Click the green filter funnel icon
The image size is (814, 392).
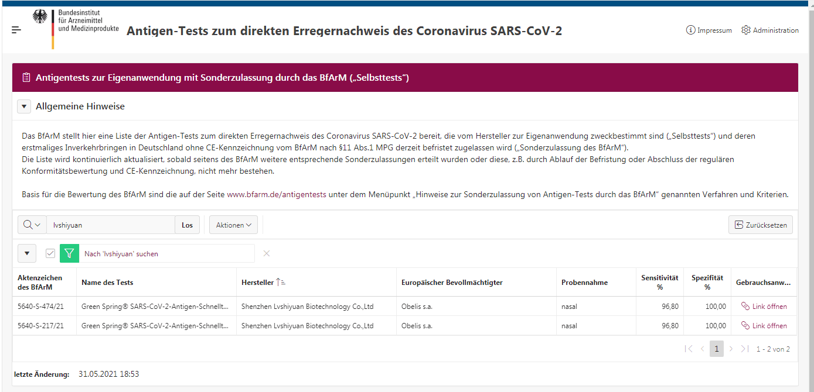tap(69, 253)
